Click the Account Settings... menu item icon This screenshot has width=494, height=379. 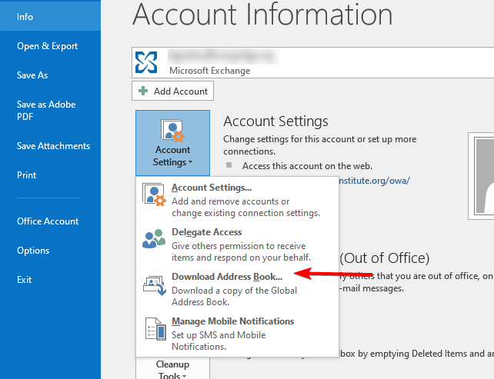click(x=154, y=194)
